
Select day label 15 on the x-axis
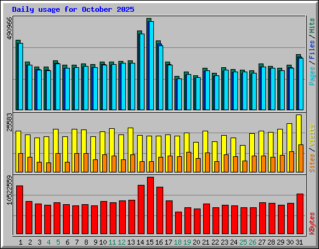150,242
